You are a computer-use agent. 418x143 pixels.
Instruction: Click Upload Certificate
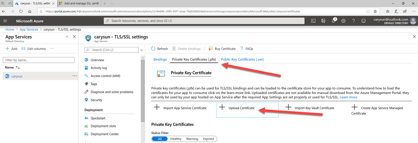(247, 110)
